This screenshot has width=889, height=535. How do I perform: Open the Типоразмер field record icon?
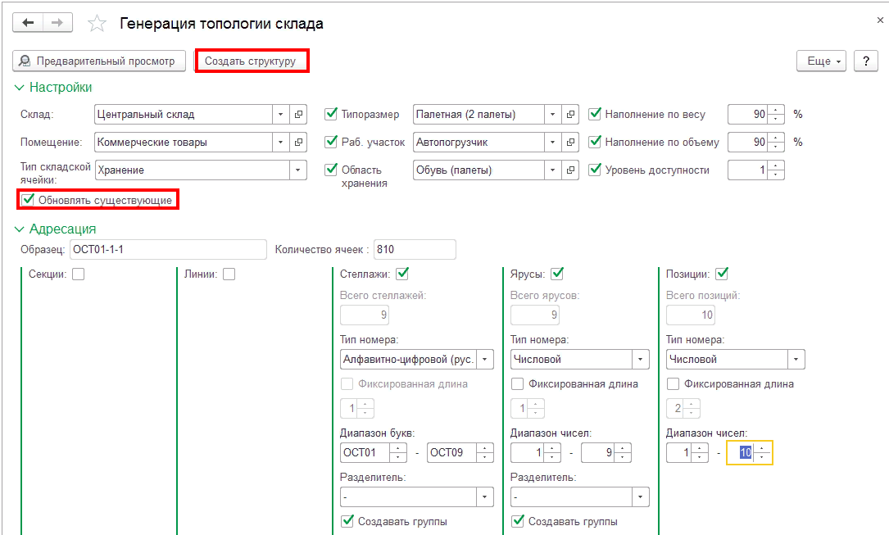point(571,115)
